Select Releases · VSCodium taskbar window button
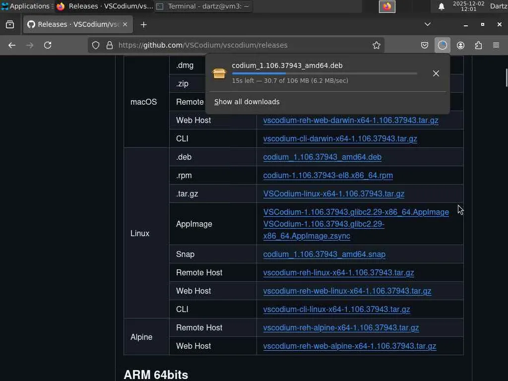The width and height of the screenshot is (508, 381). tap(104, 6)
